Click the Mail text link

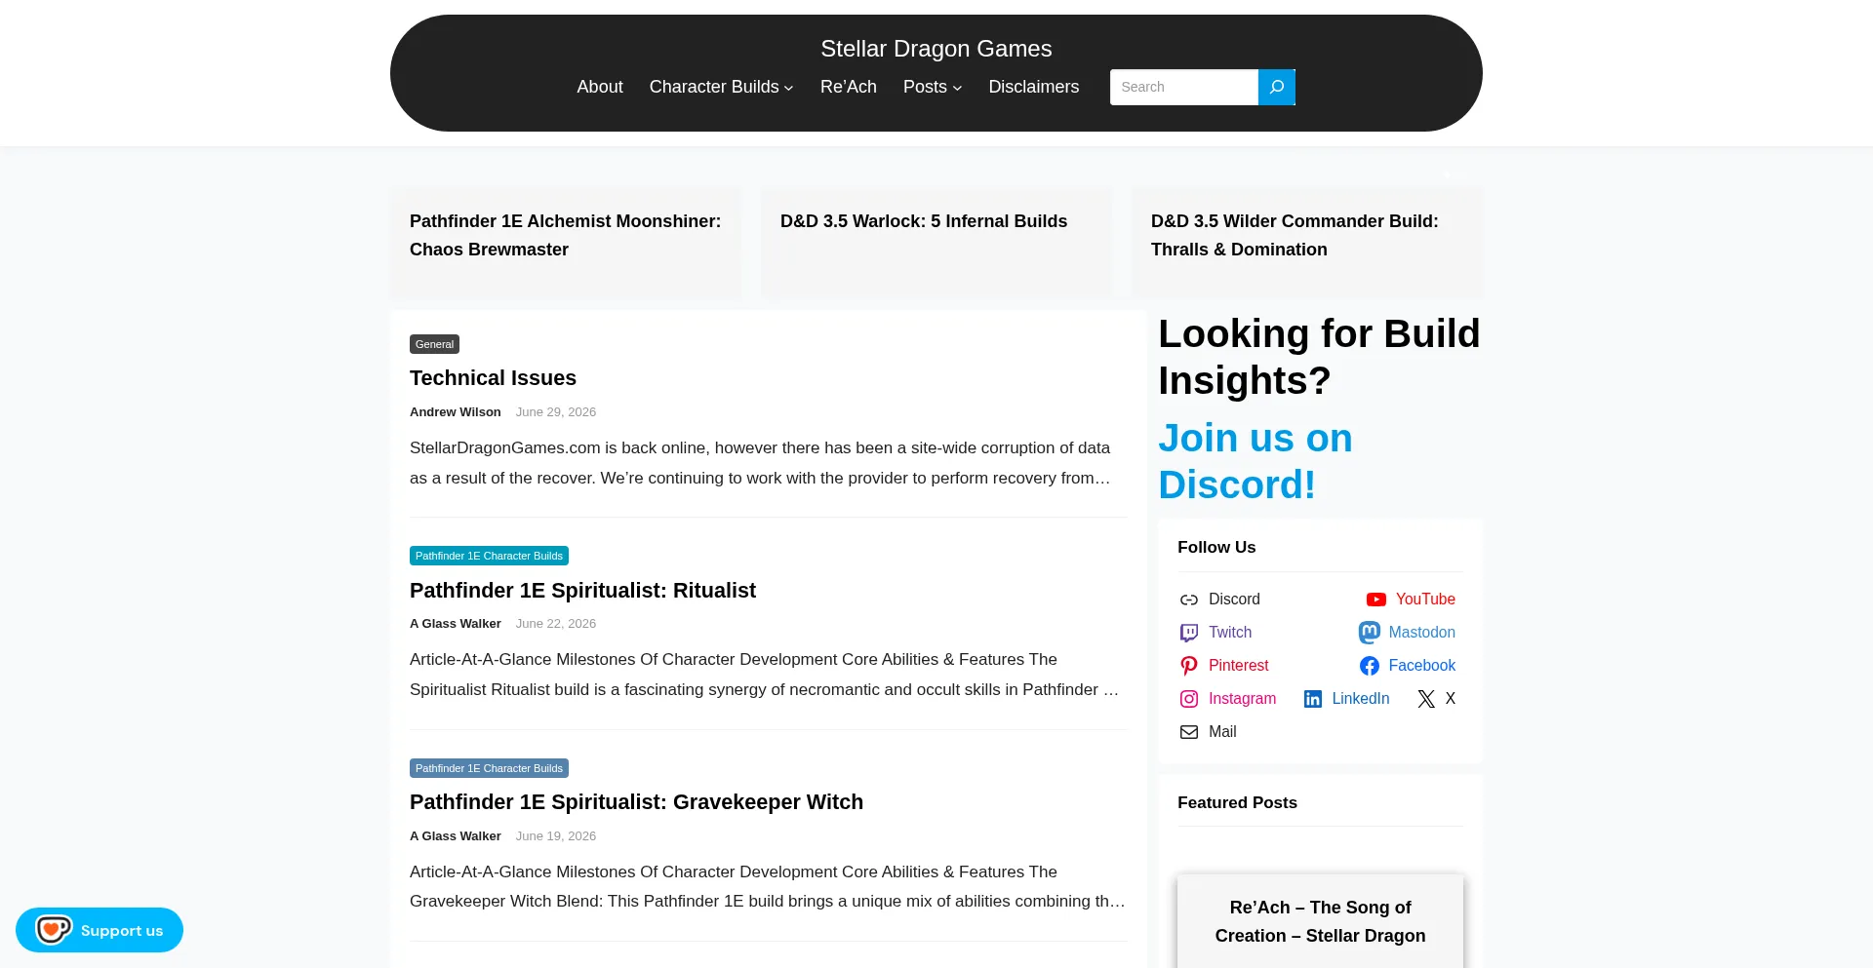tap(1221, 732)
